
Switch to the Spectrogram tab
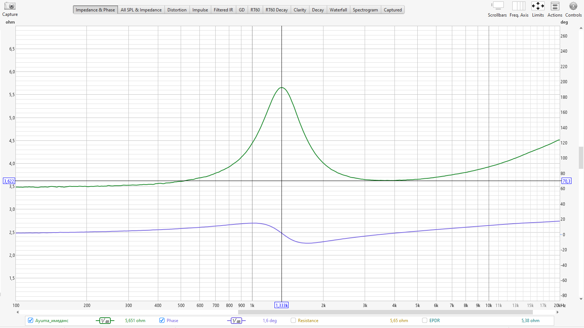[x=365, y=10]
